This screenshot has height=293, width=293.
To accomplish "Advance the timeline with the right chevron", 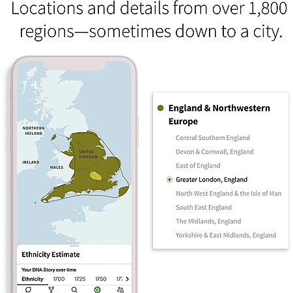I will 128,279.
